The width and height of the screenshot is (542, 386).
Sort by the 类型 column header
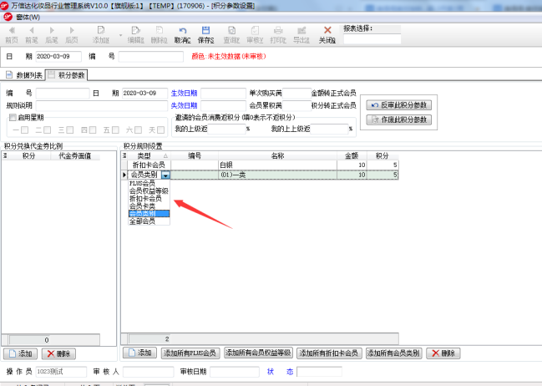[x=149, y=156]
